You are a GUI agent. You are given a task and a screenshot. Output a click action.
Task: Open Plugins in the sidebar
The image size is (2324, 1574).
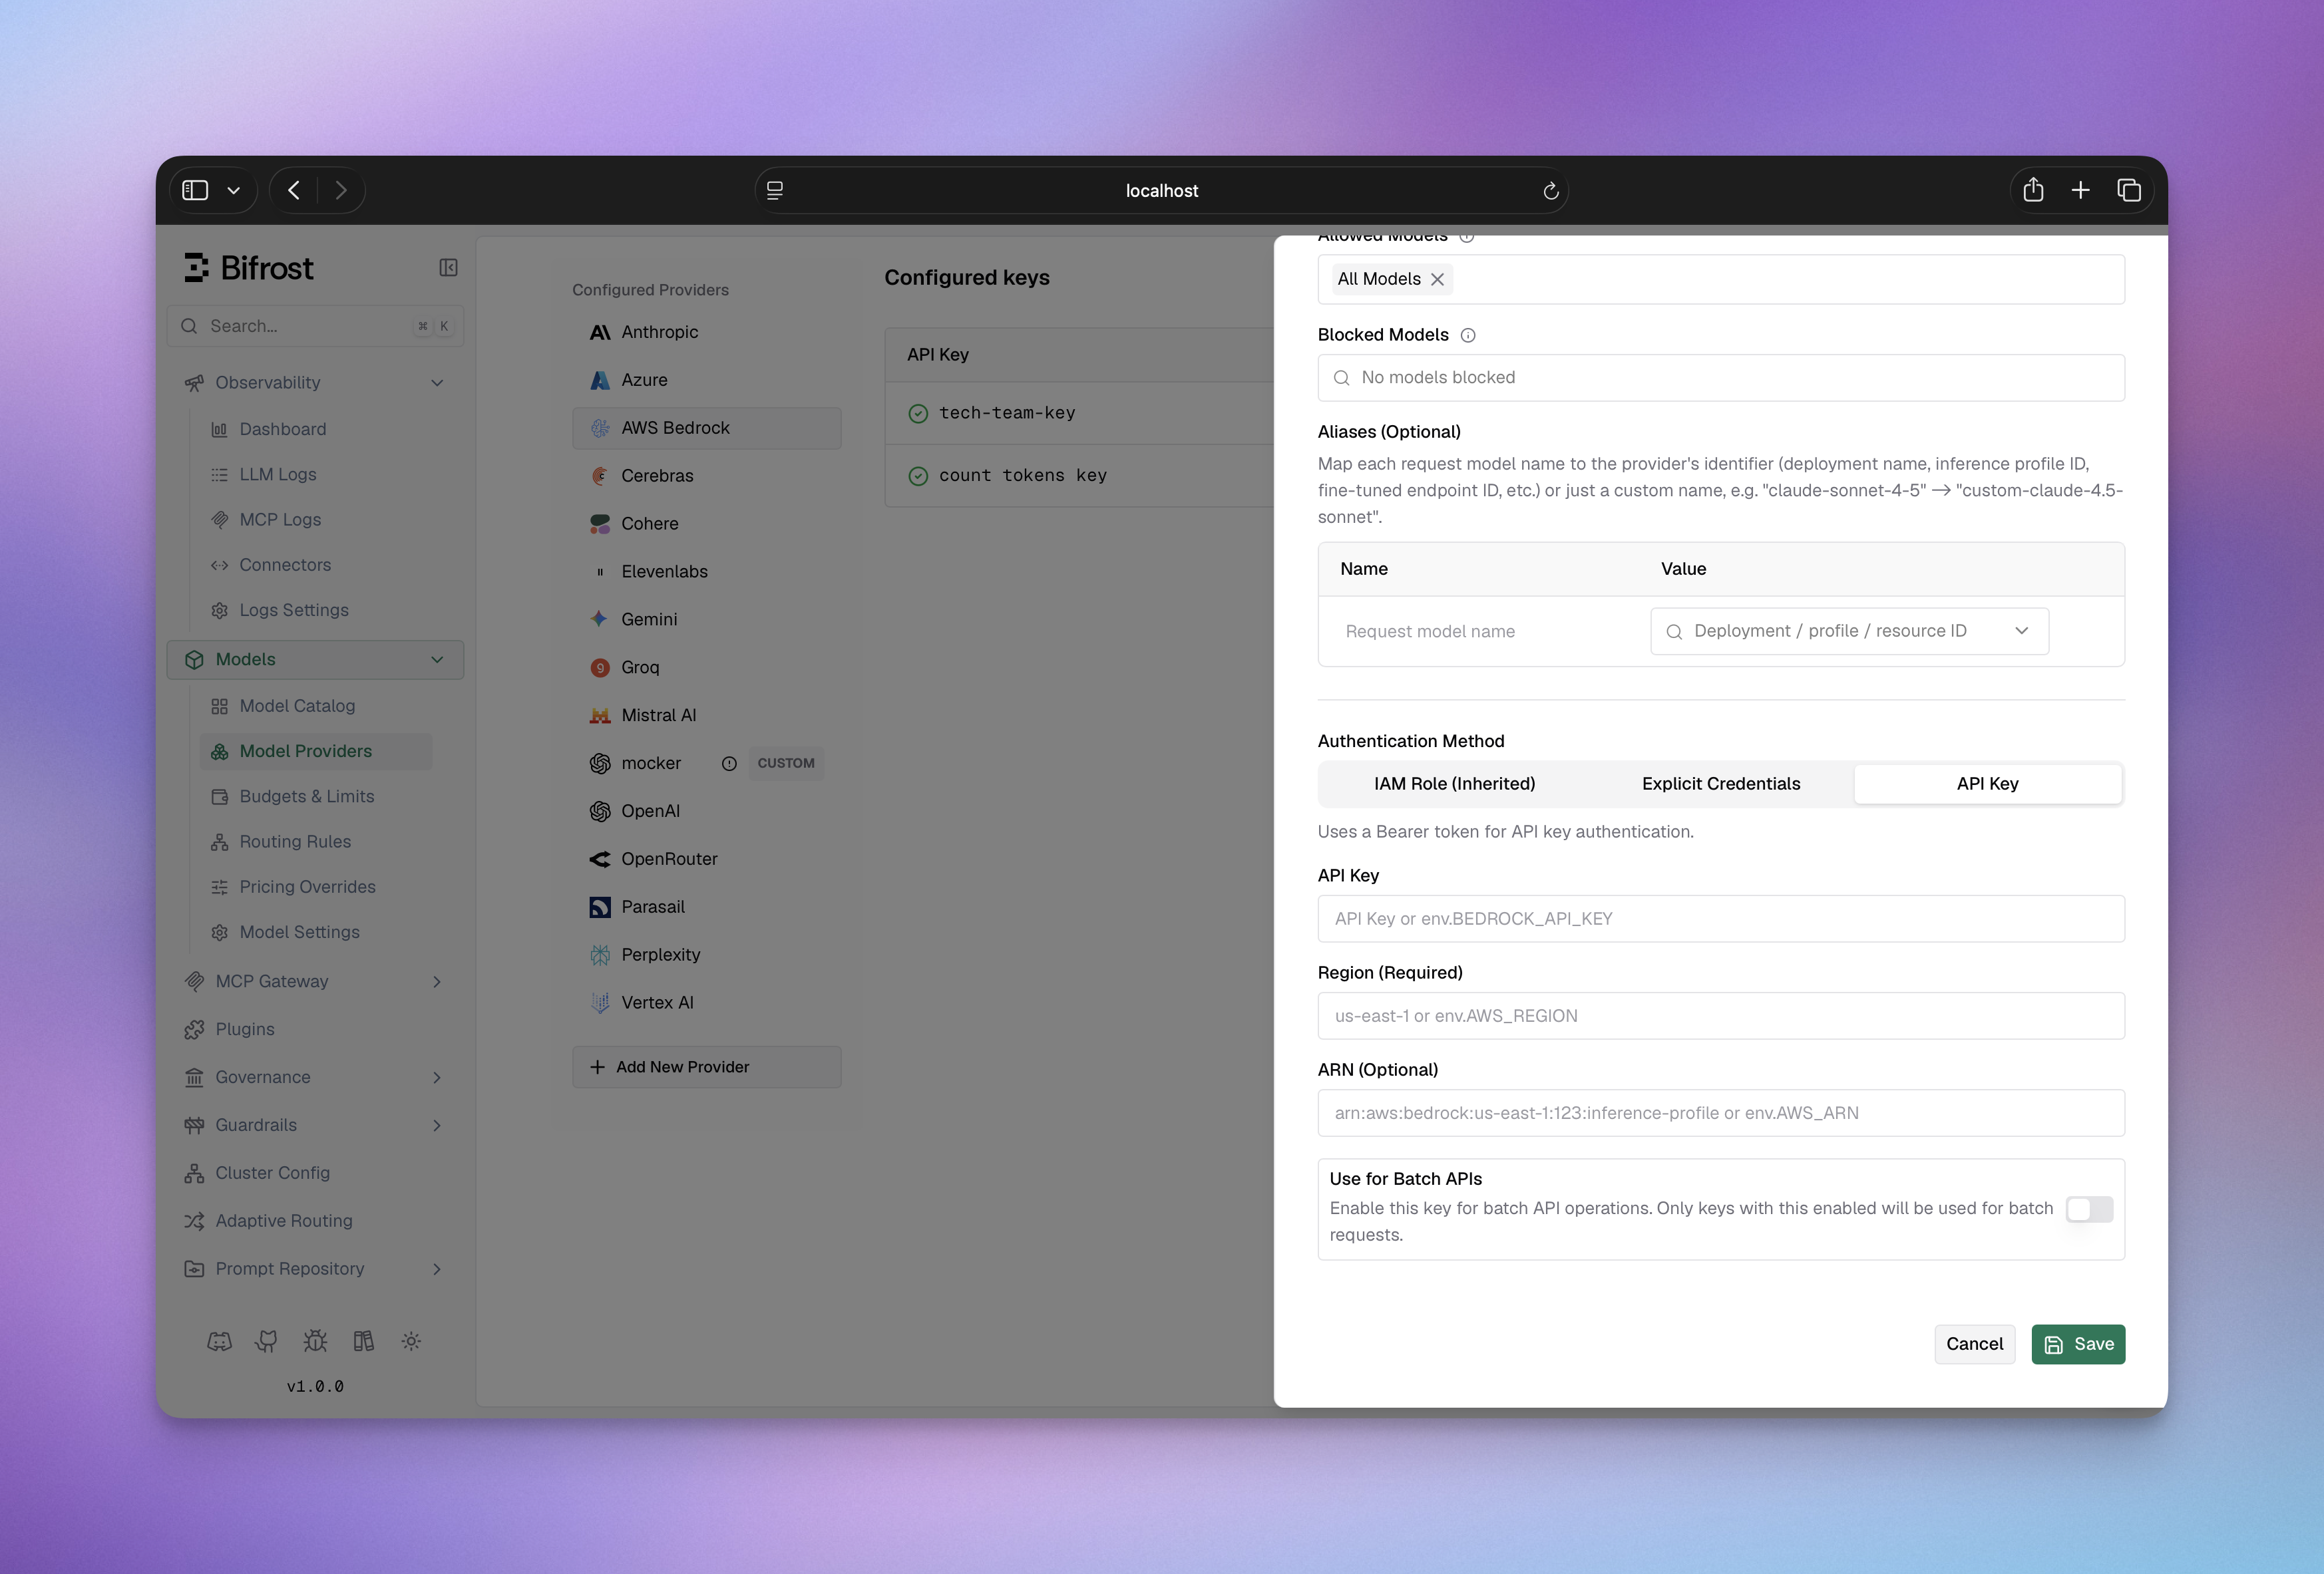(315, 1029)
